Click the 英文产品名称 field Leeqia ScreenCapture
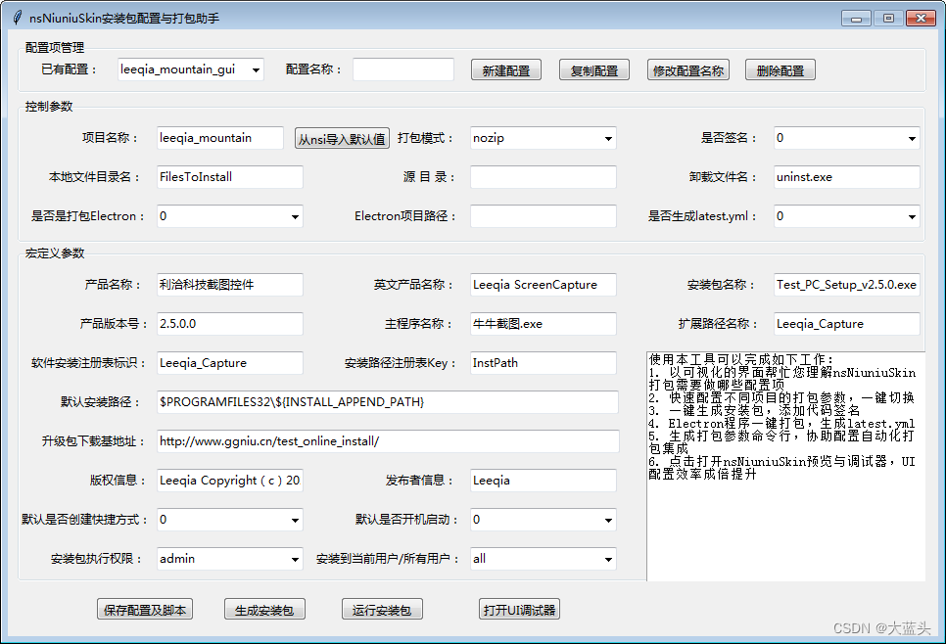Viewport: 946px width, 644px height. (543, 285)
